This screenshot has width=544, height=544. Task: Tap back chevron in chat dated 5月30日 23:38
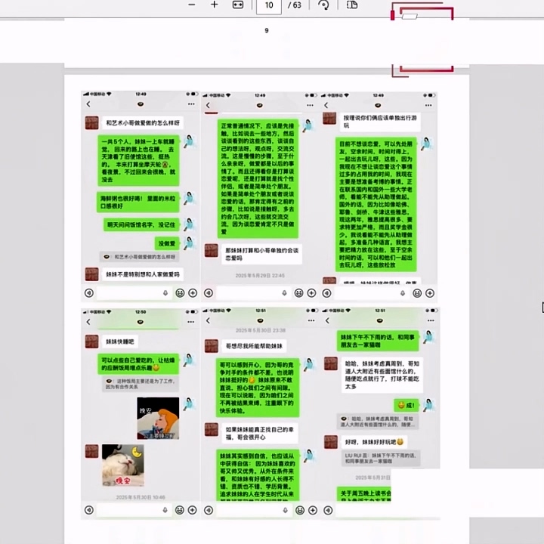pyautogui.click(x=208, y=320)
